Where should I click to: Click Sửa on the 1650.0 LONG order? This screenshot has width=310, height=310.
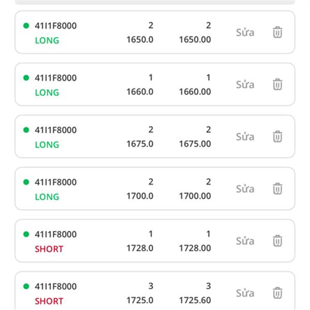click(245, 33)
